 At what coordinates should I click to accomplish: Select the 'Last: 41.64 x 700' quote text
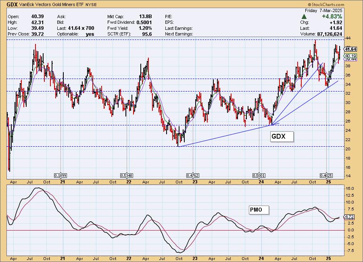click(75, 28)
